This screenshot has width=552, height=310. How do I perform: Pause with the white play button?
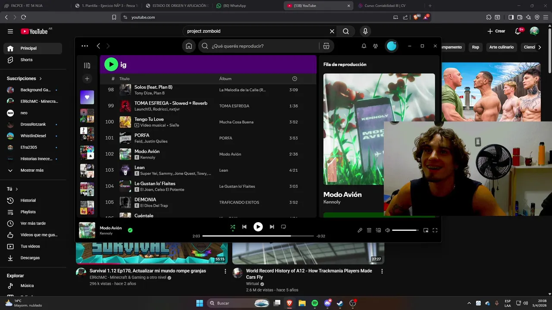(258, 227)
